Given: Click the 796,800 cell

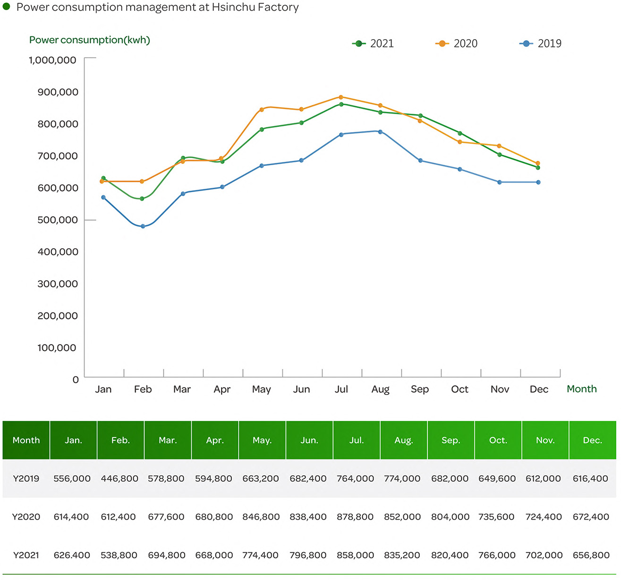Looking at the screenshot, I should (x=308, y=555).
